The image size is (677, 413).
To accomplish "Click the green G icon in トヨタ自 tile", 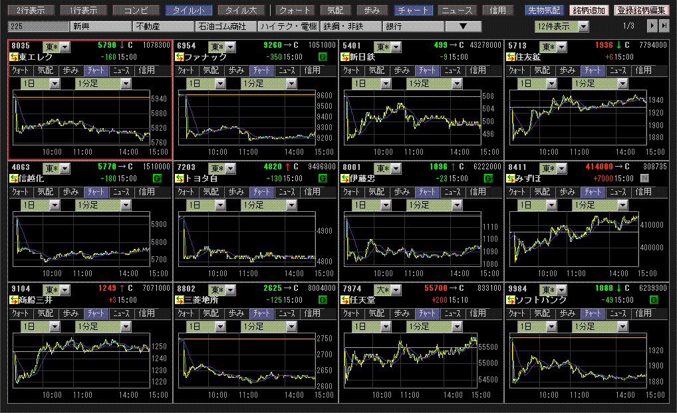I will point(323,179).
